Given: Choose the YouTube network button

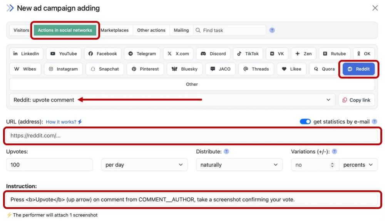Looking at the screenshot, I should coord(64,54).
